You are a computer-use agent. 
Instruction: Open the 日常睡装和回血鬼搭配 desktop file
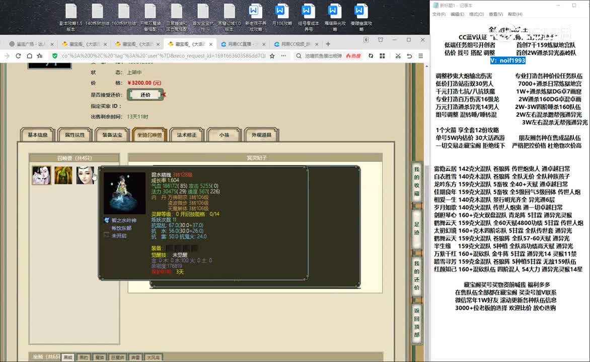click(177, 17)
